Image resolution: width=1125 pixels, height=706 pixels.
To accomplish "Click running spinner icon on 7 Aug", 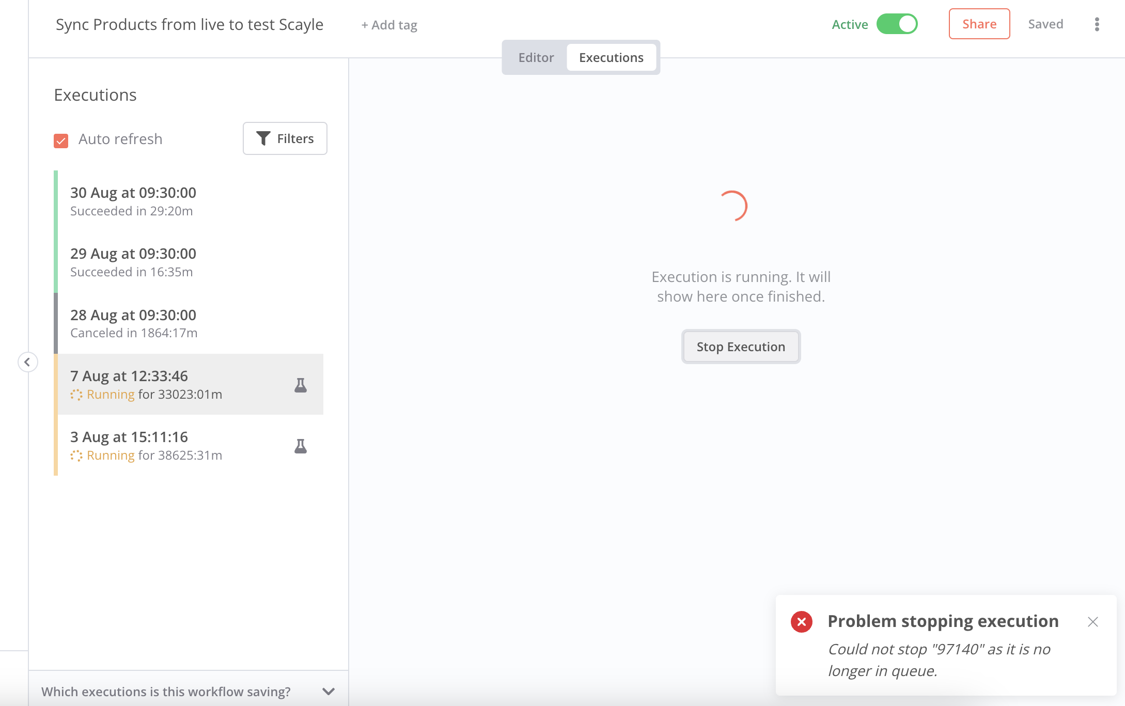I will coord(76,395).
